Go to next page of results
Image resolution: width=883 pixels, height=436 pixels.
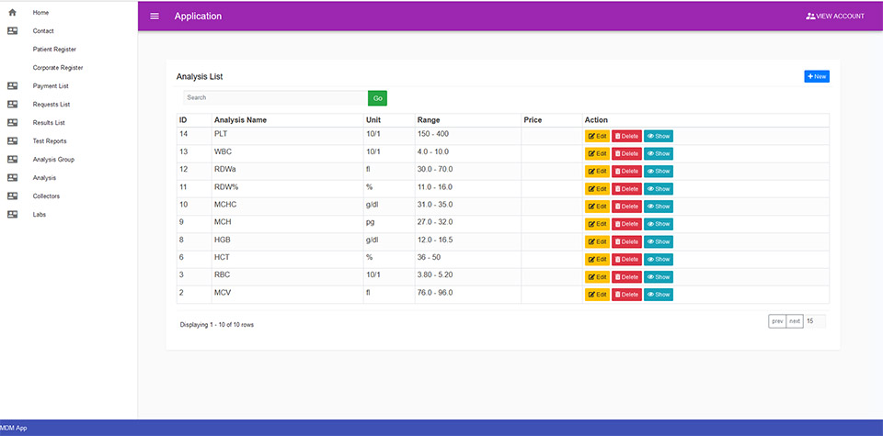(795, 321)
